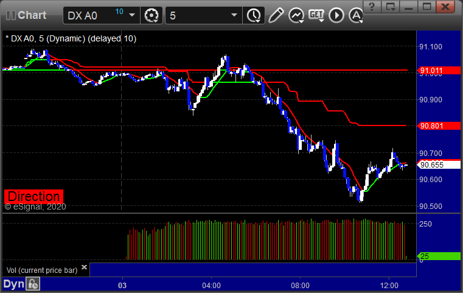Click the 12:00 time axis label

point(389,286)
